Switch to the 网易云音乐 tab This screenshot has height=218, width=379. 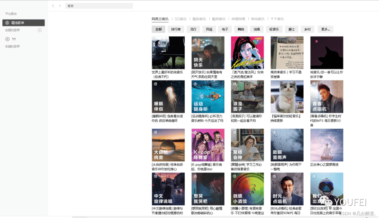[x=160, y=19]
